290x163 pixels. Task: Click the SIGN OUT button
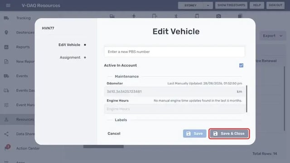(275, 5)
